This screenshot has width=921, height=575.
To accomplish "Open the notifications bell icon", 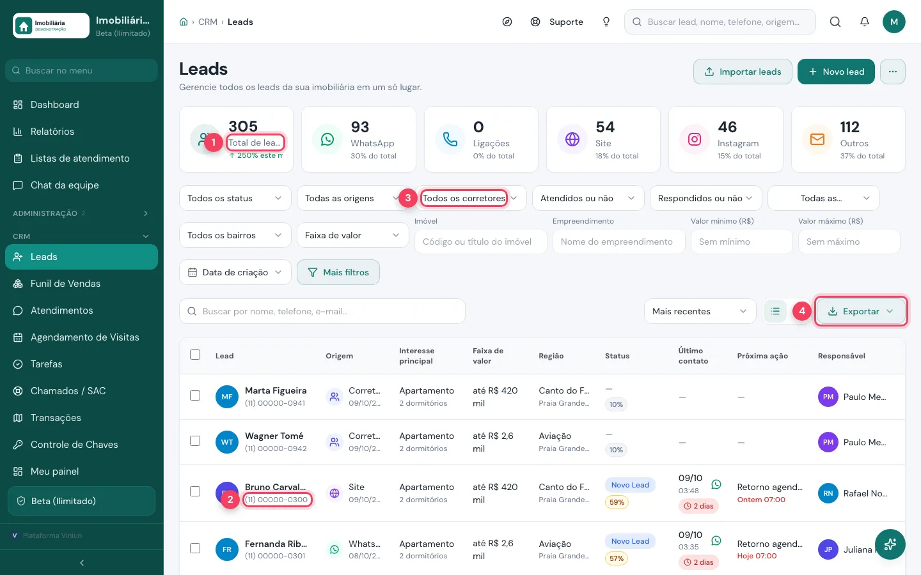I will (x=865, y=22).
